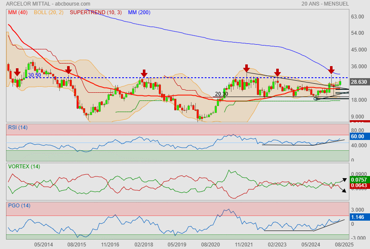This screenshot has width=370, height=249.
Task: Click the 45.000 price axis label
Action: pyautogui.click(x=359, y=50)
